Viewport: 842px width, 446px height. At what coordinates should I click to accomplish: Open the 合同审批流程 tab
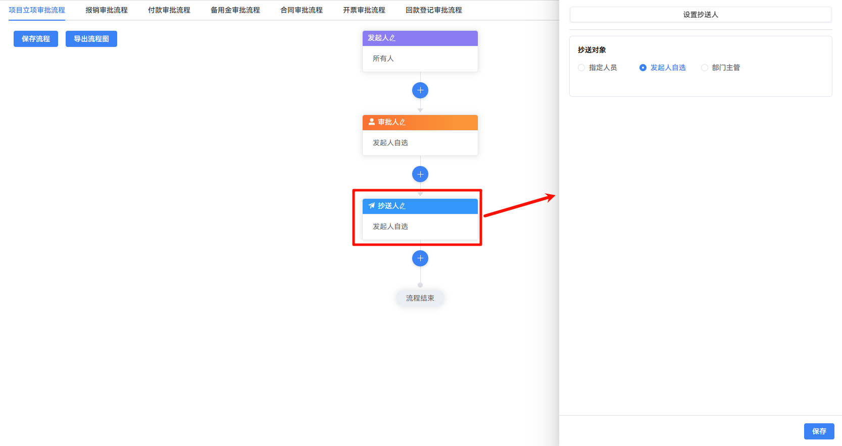[x=302, y=10]
